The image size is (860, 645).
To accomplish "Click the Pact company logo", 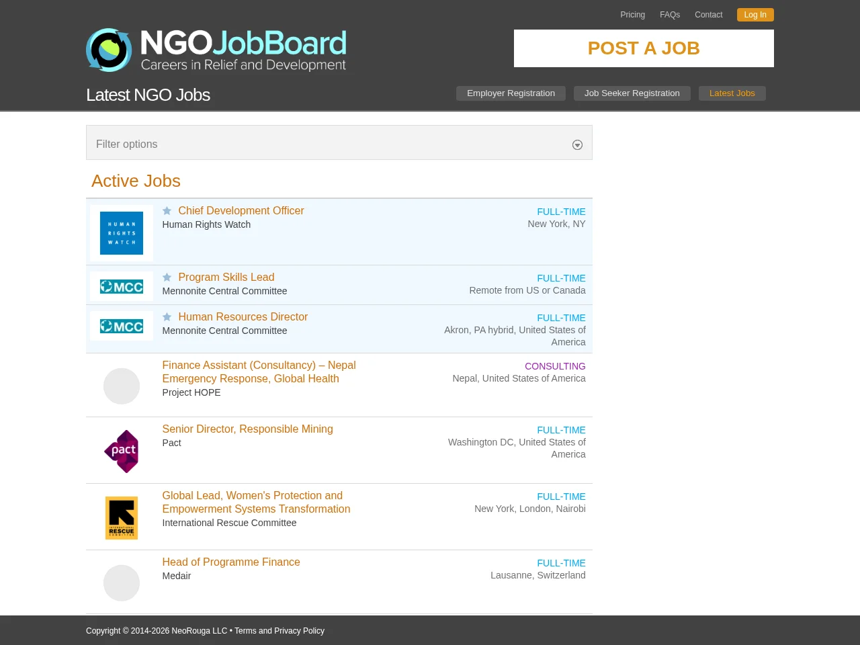I will pyautogui.click(x=122, y=451).
